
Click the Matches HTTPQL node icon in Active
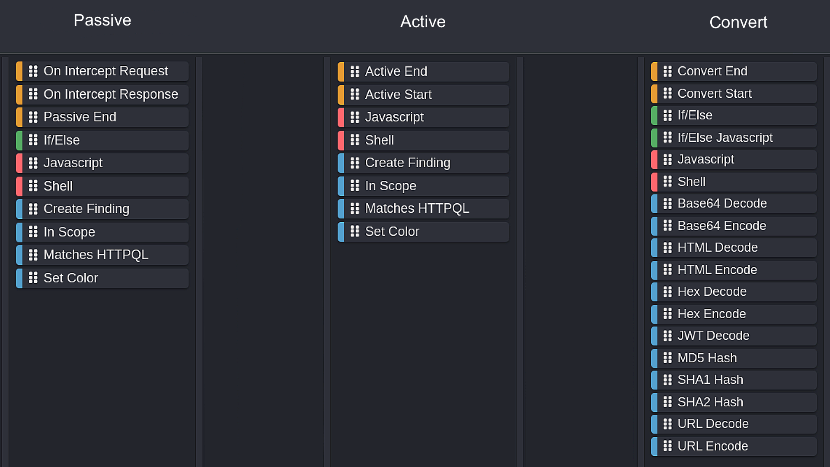[354, 209]
